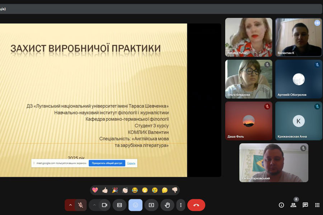Click Прекратить общий доступ button
Image resolution: width=323 pixels, height=215 pixels.
(x=107, y=163)
